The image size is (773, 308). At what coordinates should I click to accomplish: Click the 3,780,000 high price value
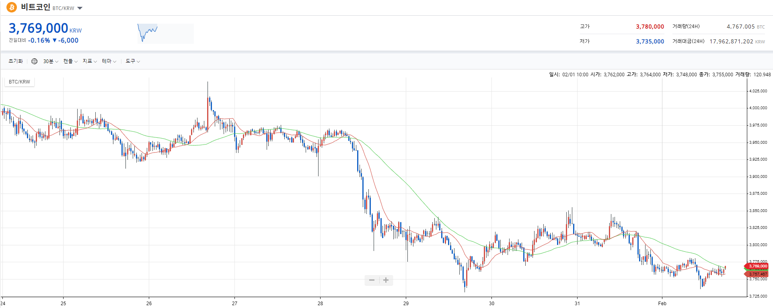[x=650, y=27]
